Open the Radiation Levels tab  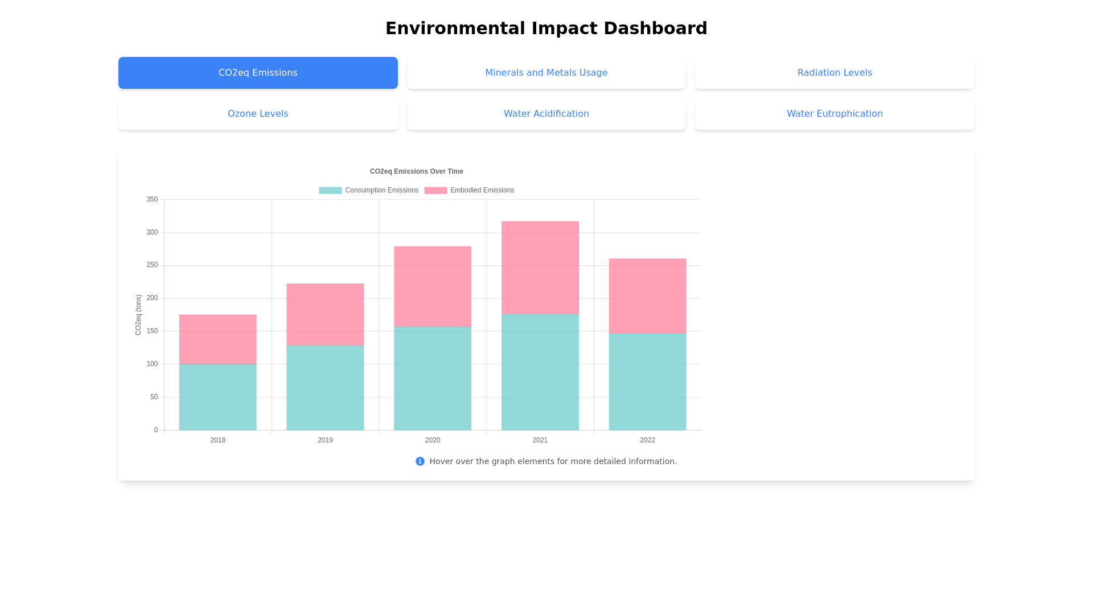(834, 73)
